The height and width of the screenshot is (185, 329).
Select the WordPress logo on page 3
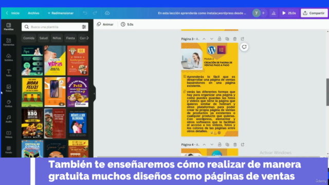pyautogui.click(x=211, y=50)
